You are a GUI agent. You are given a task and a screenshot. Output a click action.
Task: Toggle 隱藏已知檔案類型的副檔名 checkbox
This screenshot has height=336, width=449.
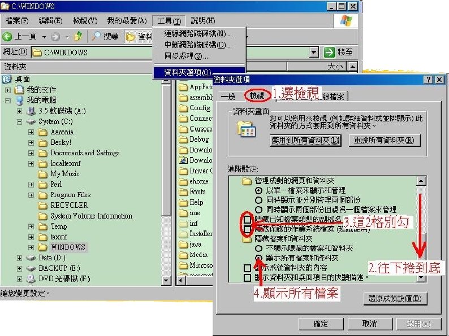pyautogui.click(x=247, y=220)
